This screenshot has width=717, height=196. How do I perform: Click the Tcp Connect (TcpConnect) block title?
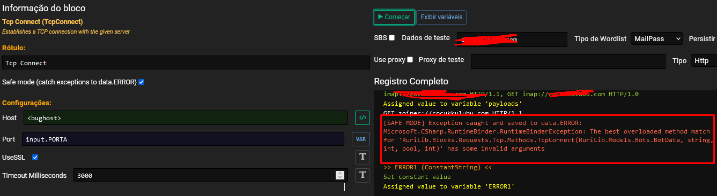point(42,22)
